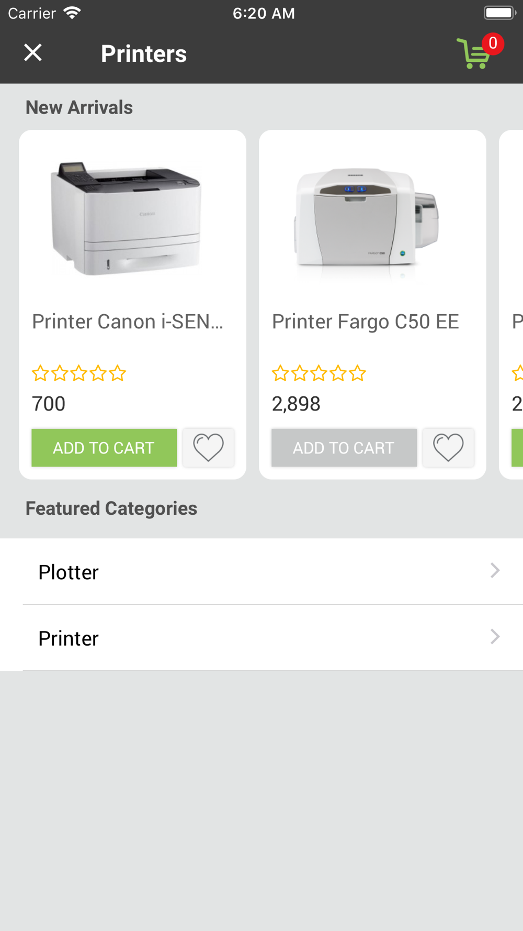This screenshot has height=931, width=523.
Task: Add the Canon i-SENSYS printer to cart
Action: pos(104,448)
